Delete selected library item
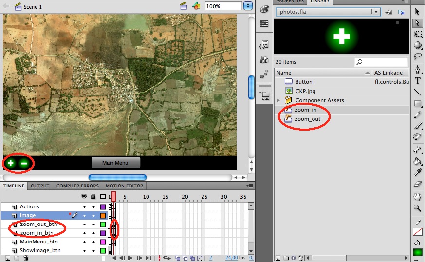 coord(300,258)
